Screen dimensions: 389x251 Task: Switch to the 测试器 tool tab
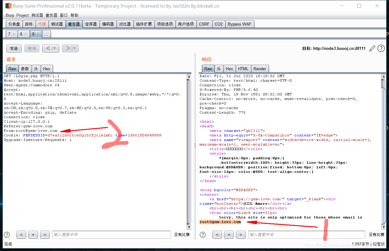pos(57,24)
